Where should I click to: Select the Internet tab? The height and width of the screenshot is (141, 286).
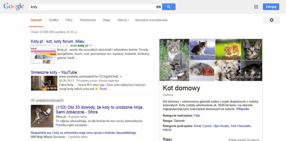point(36,20)
